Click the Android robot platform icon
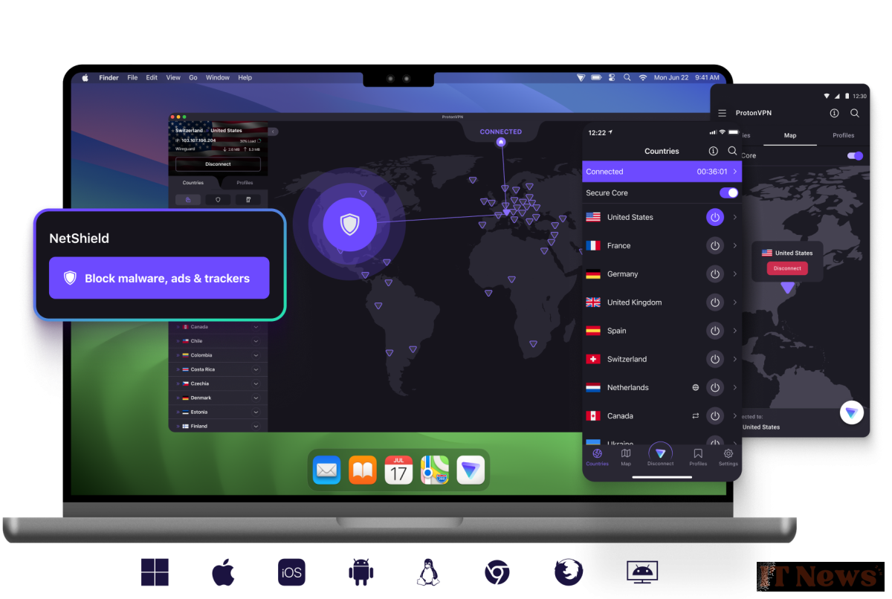Viewport: 892px width, 599px height. click(361, 572)
